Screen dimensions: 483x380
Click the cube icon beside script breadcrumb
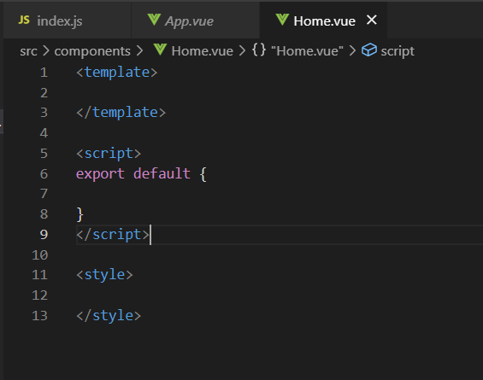point(368,50)
